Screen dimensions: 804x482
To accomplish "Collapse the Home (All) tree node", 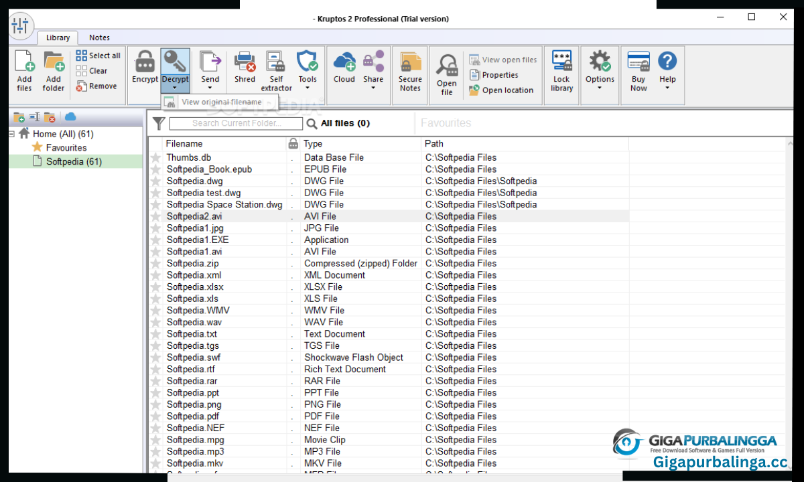I will pyautogui.click(x=12, y=134).
